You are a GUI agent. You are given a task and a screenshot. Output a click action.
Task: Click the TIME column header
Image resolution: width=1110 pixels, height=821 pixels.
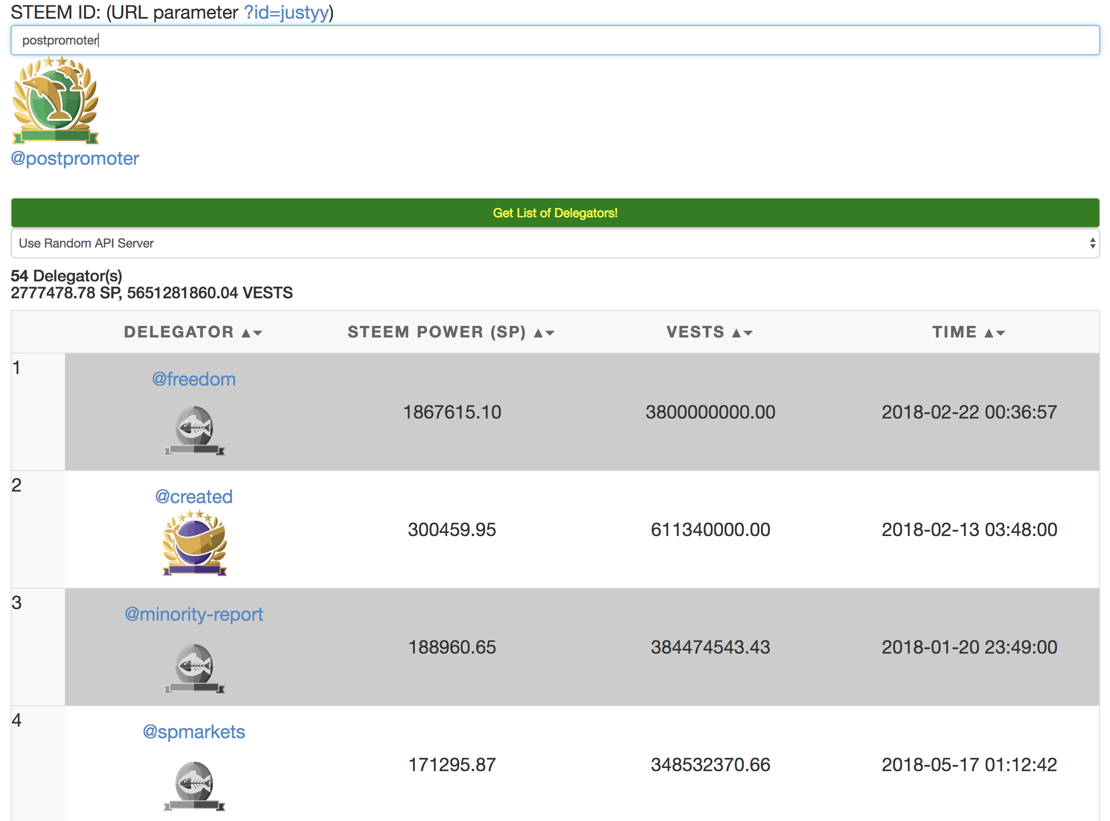click(x=955, y=332)
